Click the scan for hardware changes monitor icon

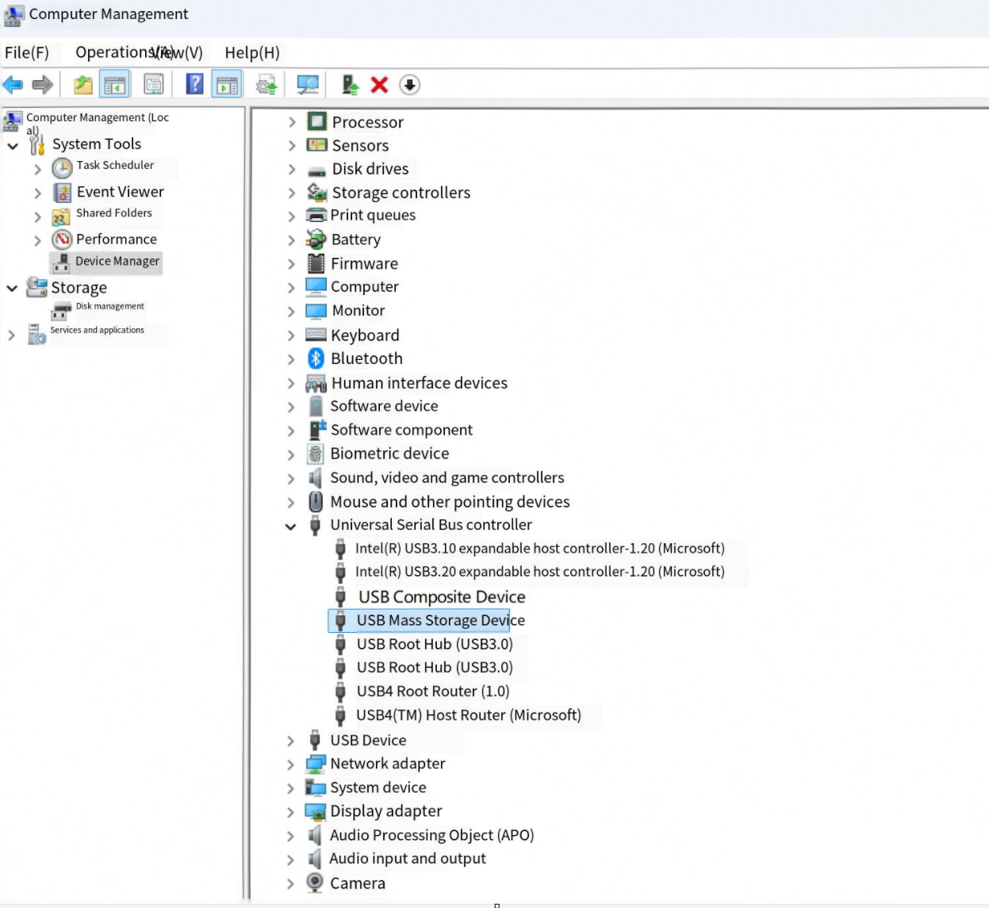point(308,84)
